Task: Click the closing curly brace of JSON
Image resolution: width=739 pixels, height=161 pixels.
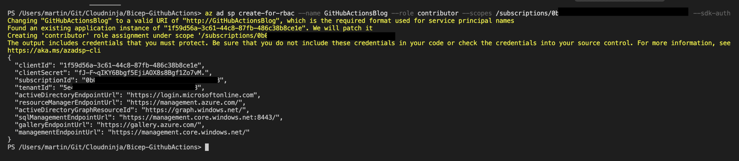Action: (9, 140)
